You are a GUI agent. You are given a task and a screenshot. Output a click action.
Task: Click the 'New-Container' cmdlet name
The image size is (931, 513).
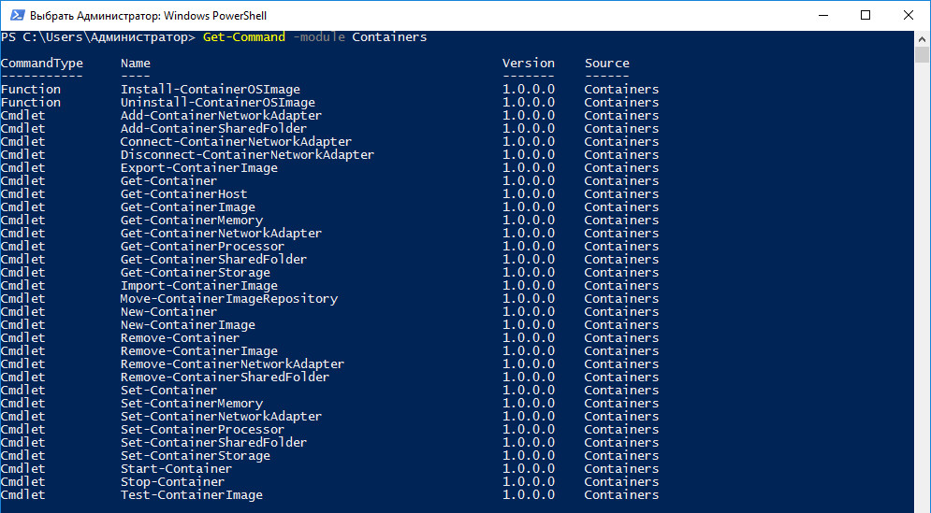[x=168, y=311]
